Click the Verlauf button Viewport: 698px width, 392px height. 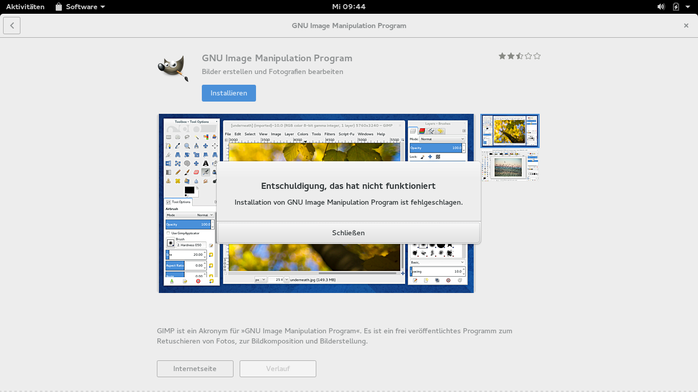(278, 369)
